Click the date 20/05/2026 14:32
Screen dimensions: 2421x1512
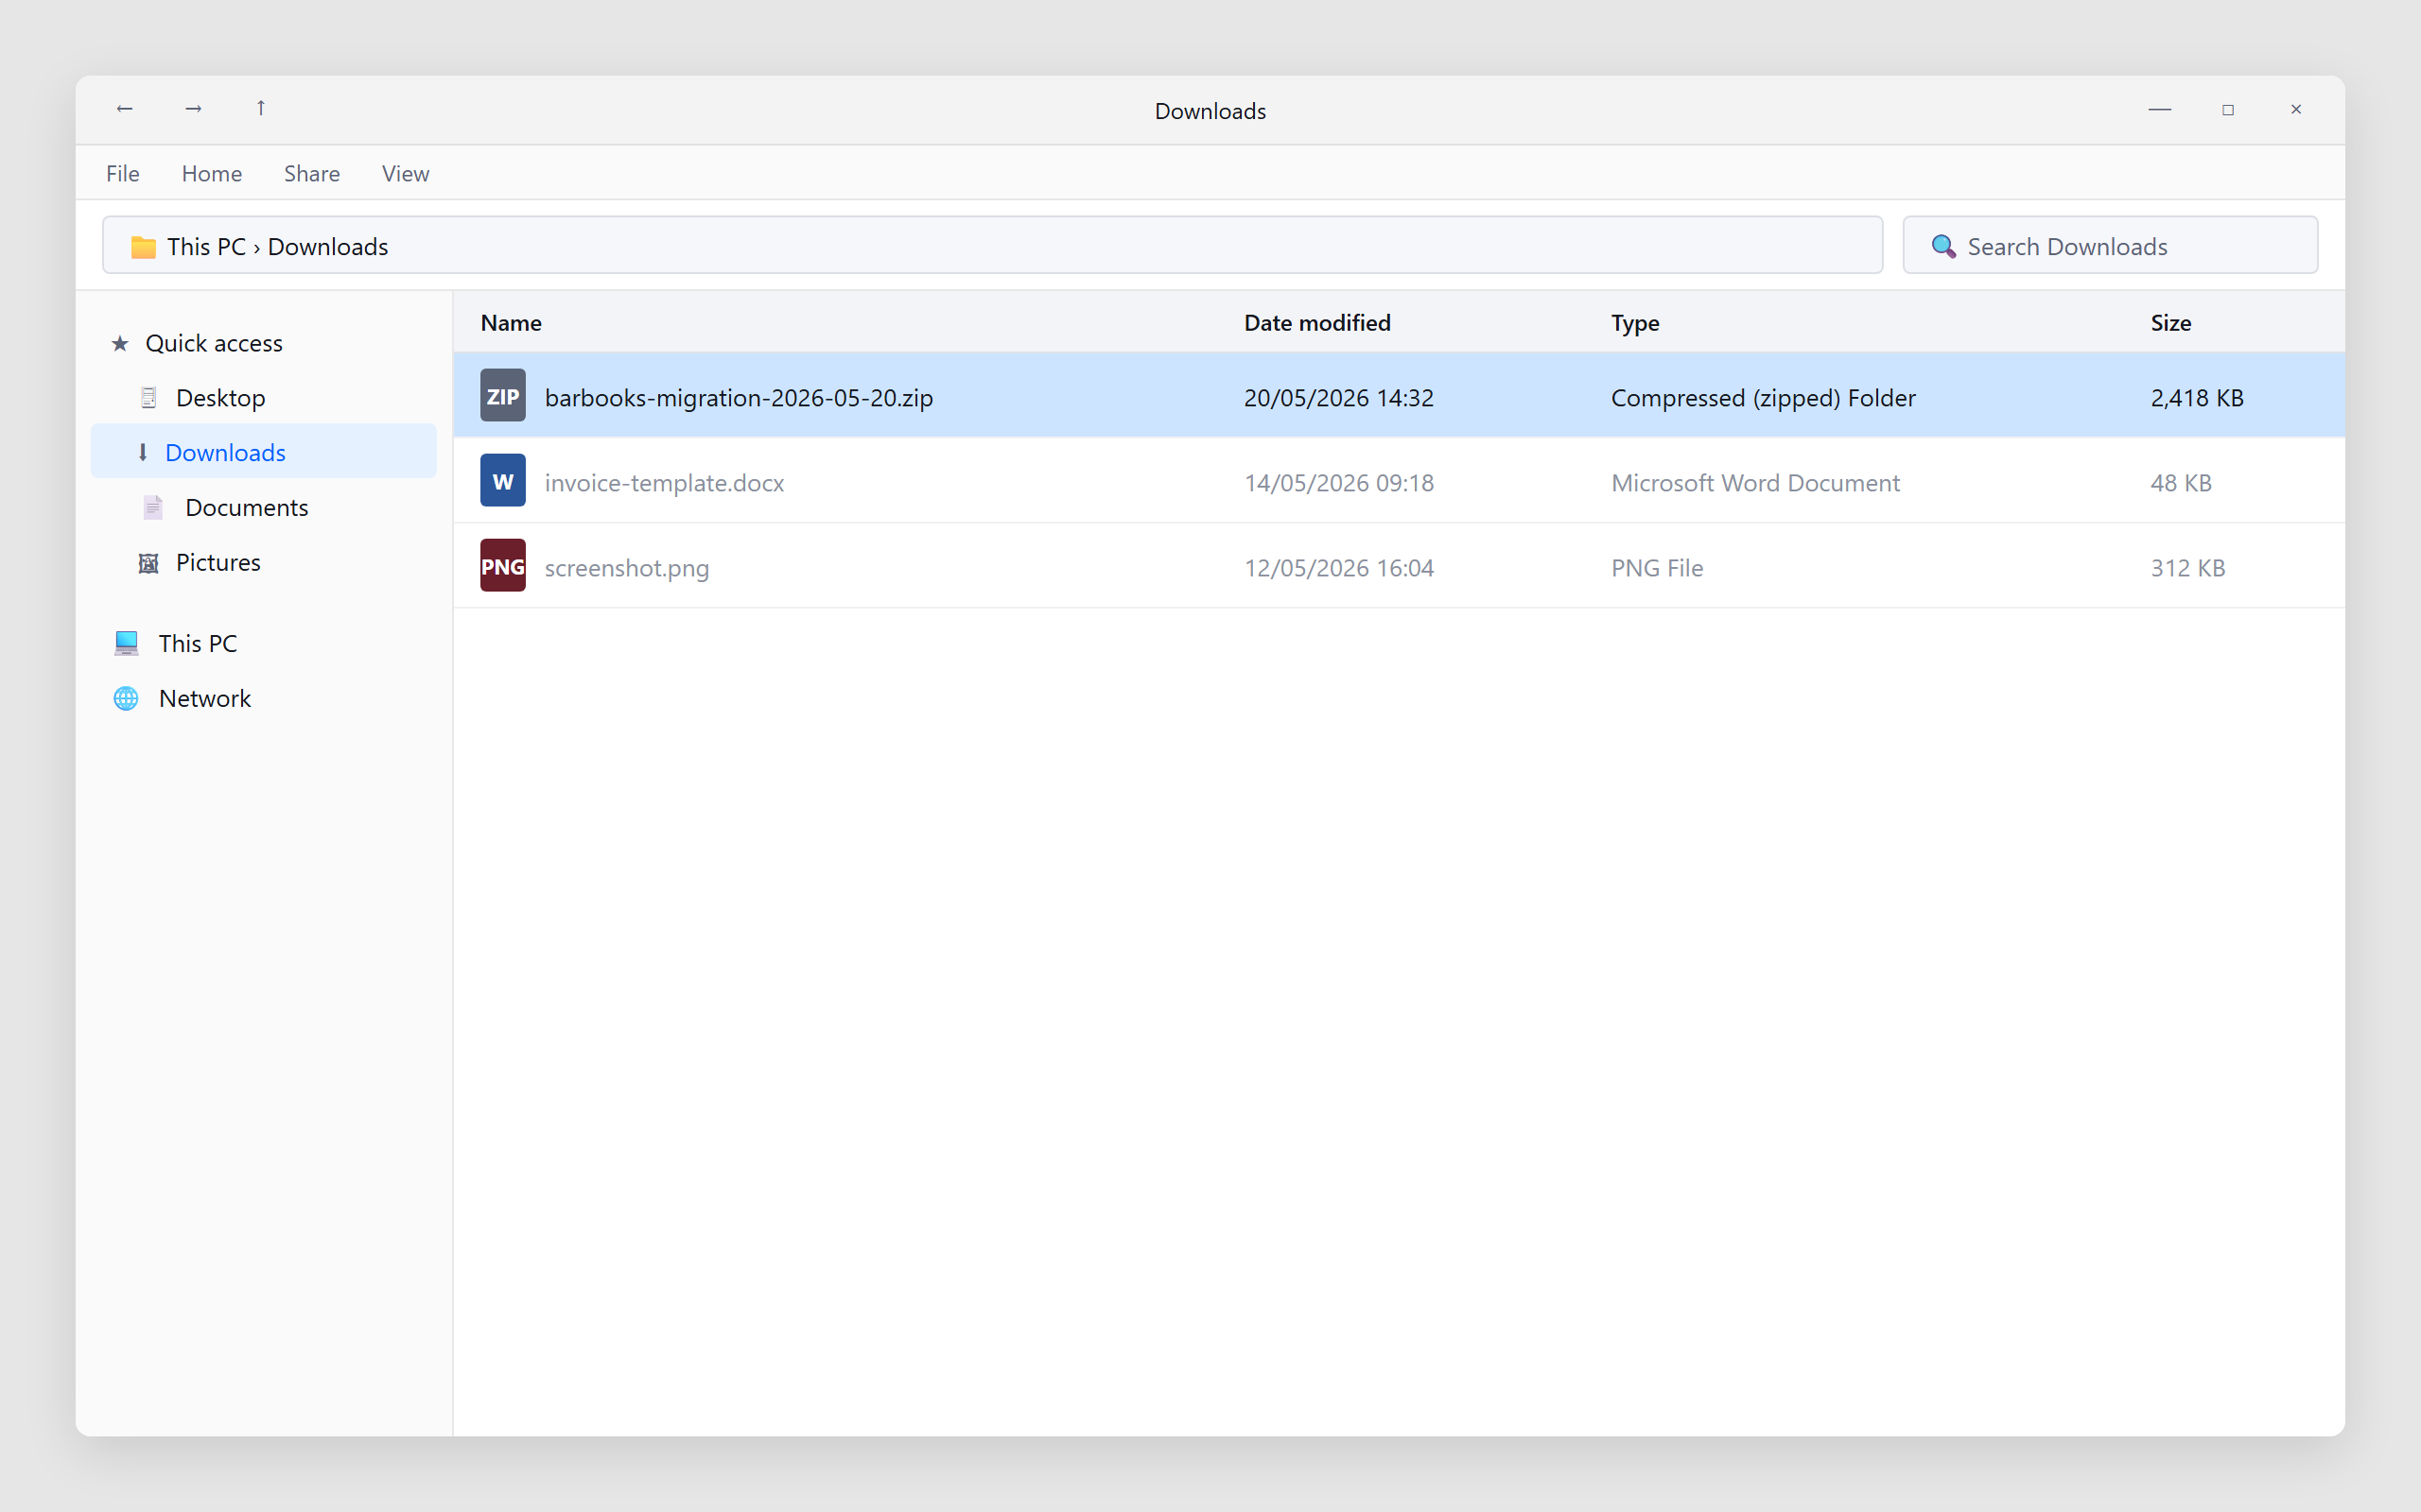[1338, 398]
